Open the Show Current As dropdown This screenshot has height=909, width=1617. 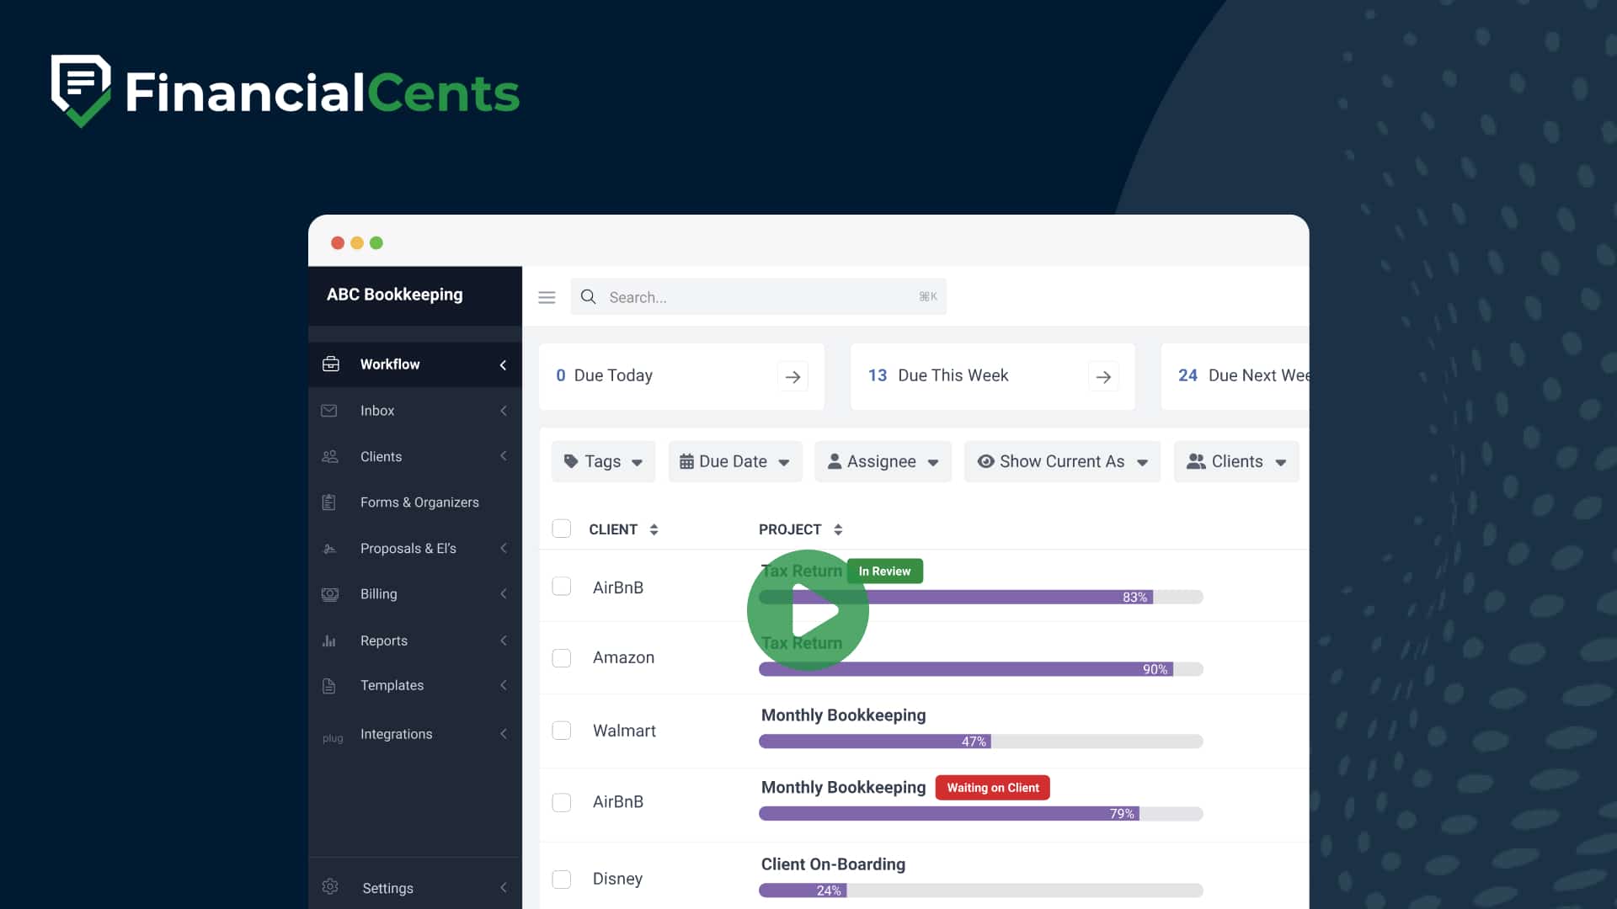click(1062, 461)
